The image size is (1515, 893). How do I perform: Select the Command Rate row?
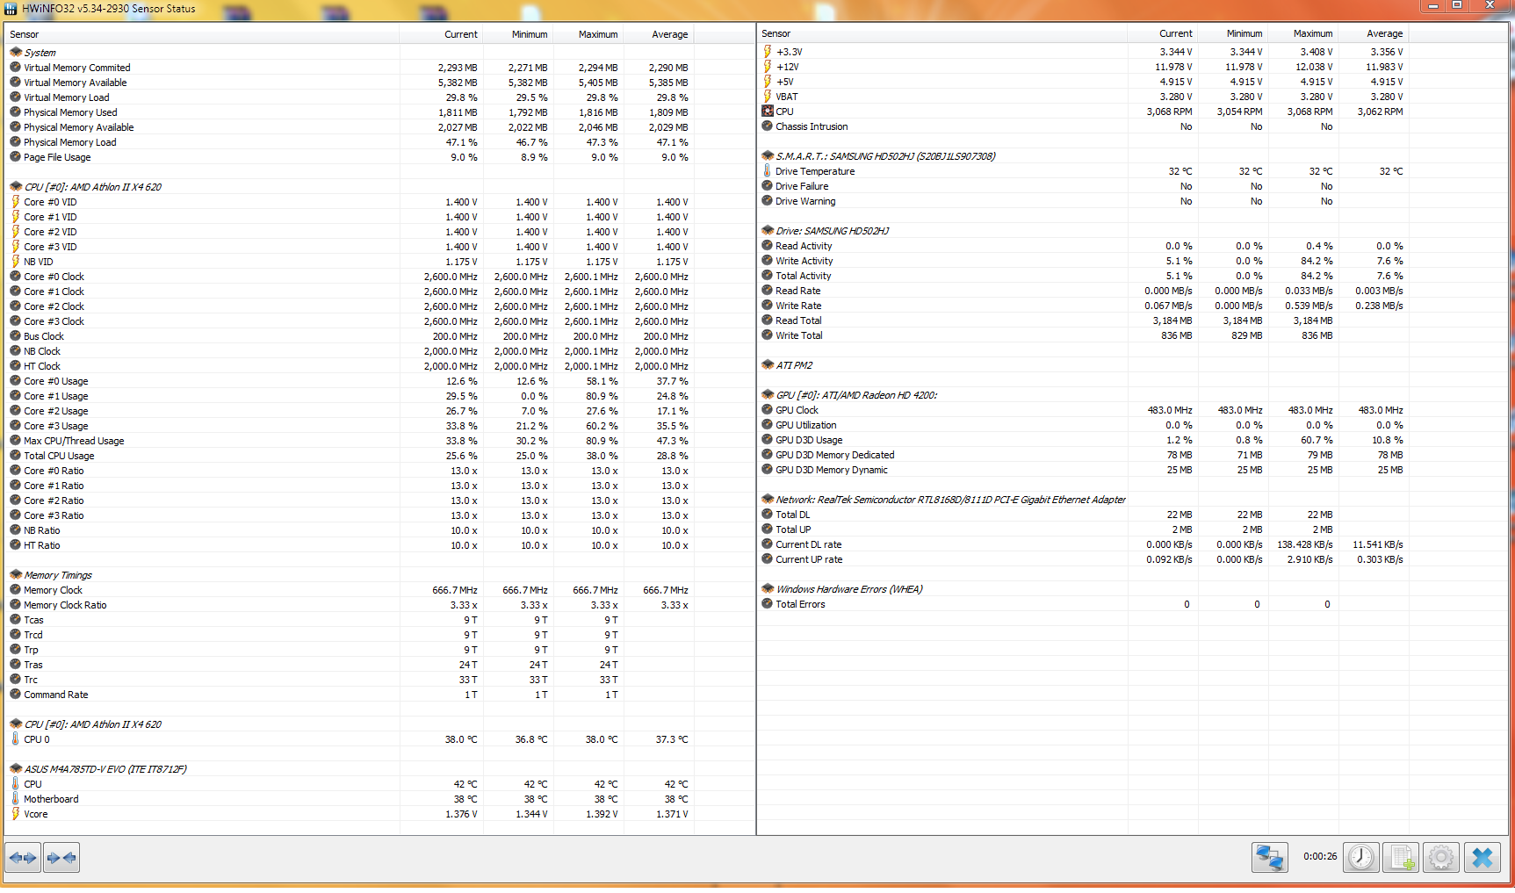click(379, 695)
